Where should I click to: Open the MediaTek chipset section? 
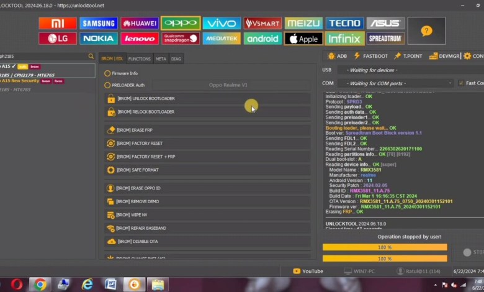[x=222, y=39]
